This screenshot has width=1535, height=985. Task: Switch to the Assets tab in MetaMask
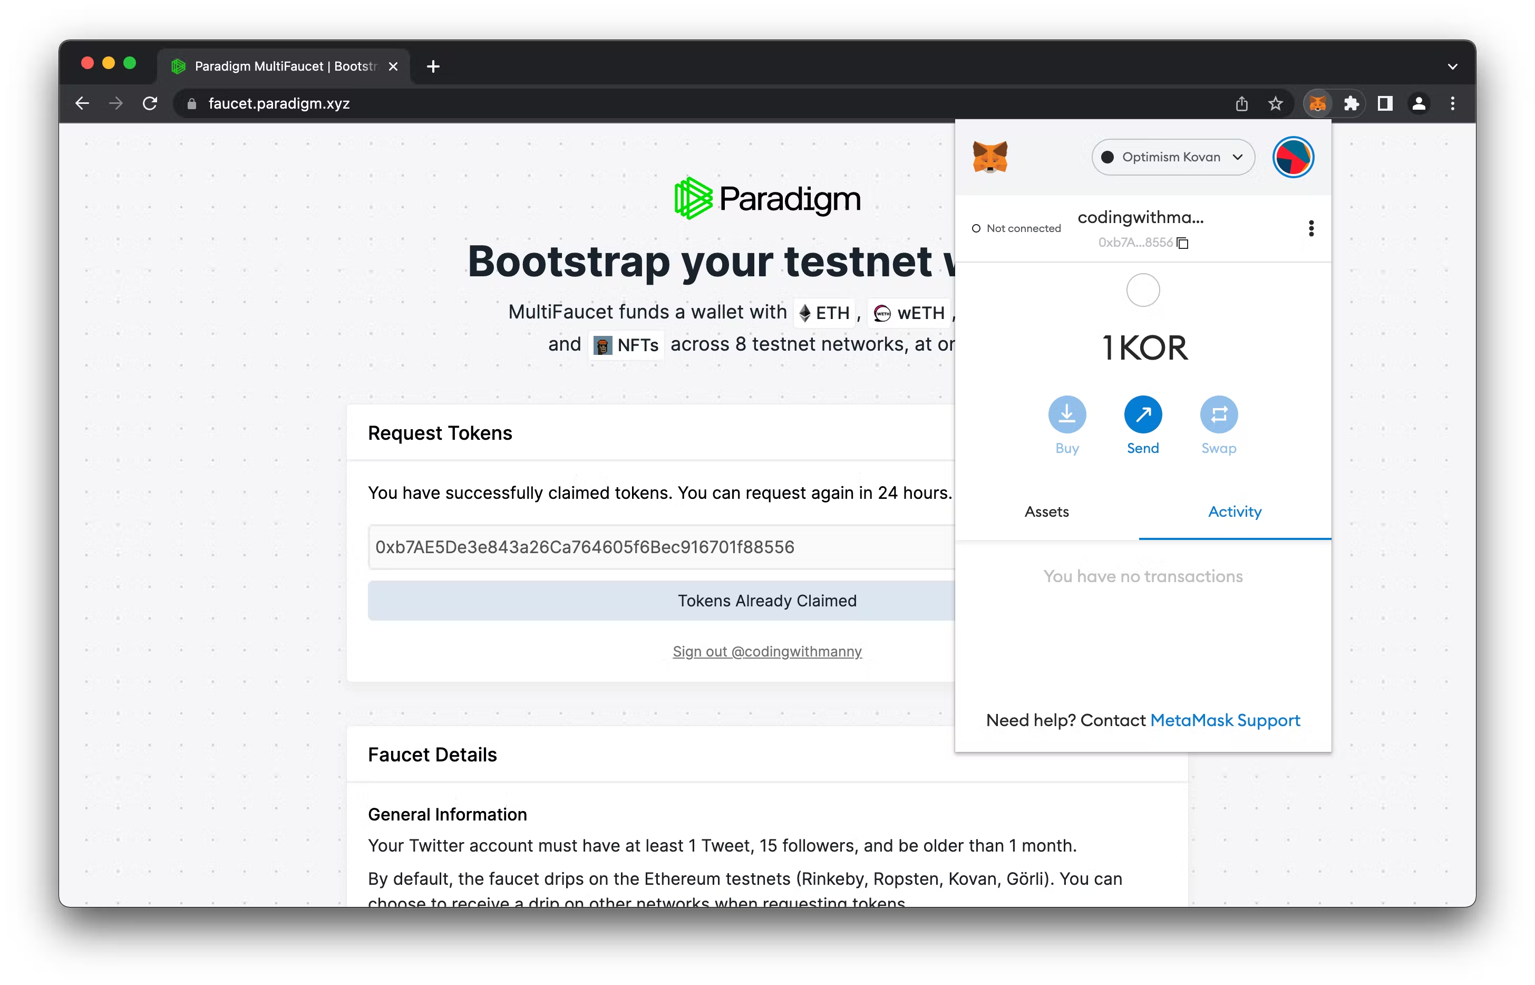pos(1047,511)
